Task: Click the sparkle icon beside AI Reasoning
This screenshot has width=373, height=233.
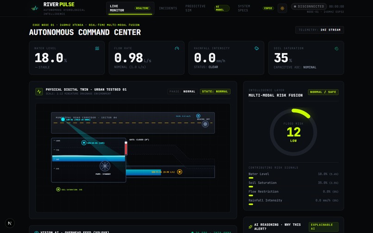Action: (250, 227)
